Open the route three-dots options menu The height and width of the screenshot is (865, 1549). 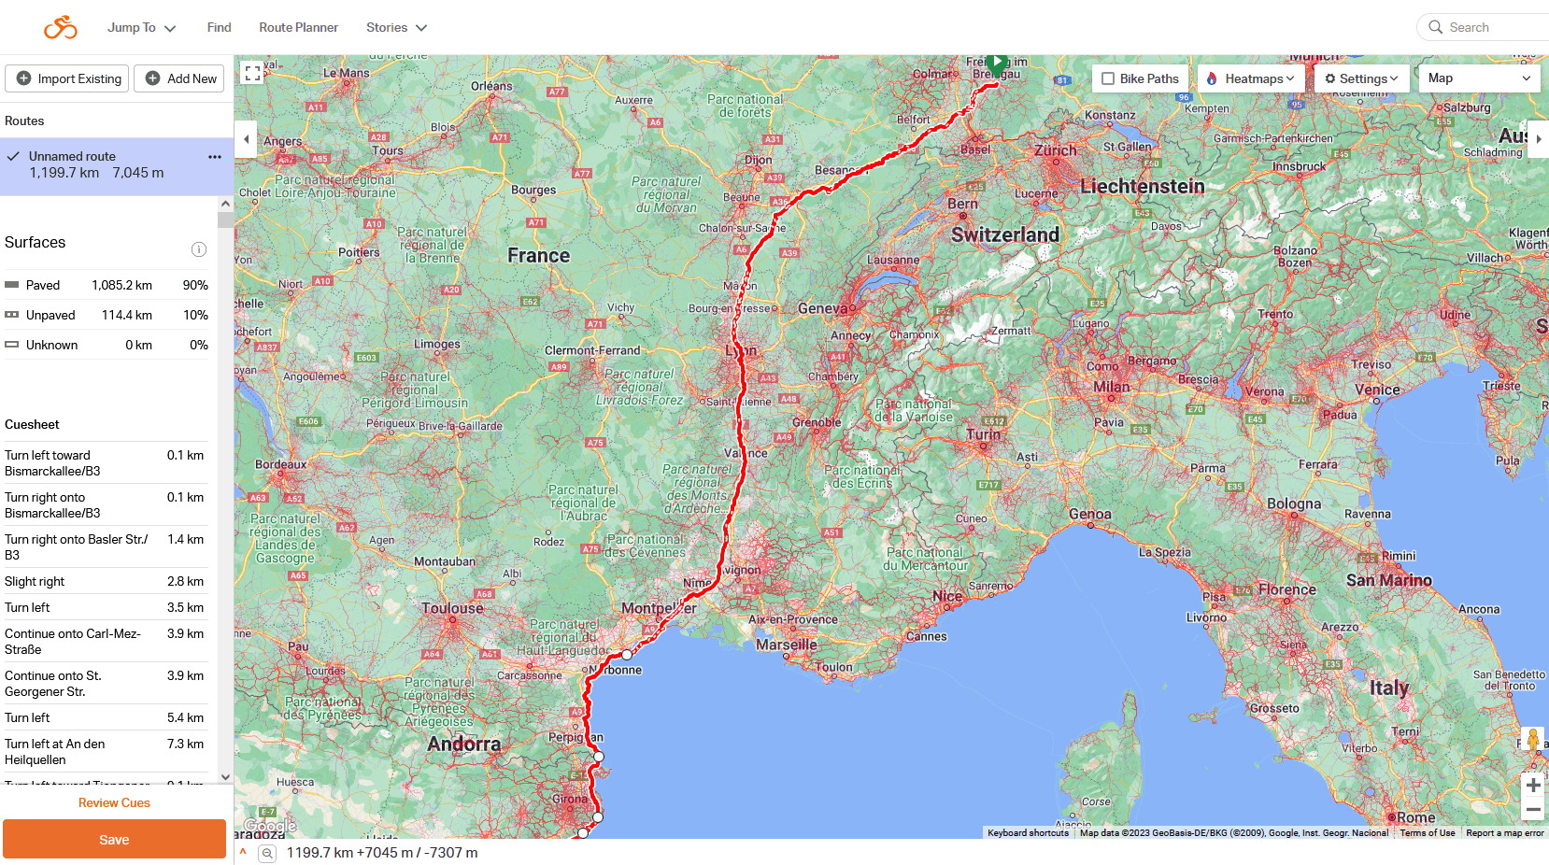(215, 157)
